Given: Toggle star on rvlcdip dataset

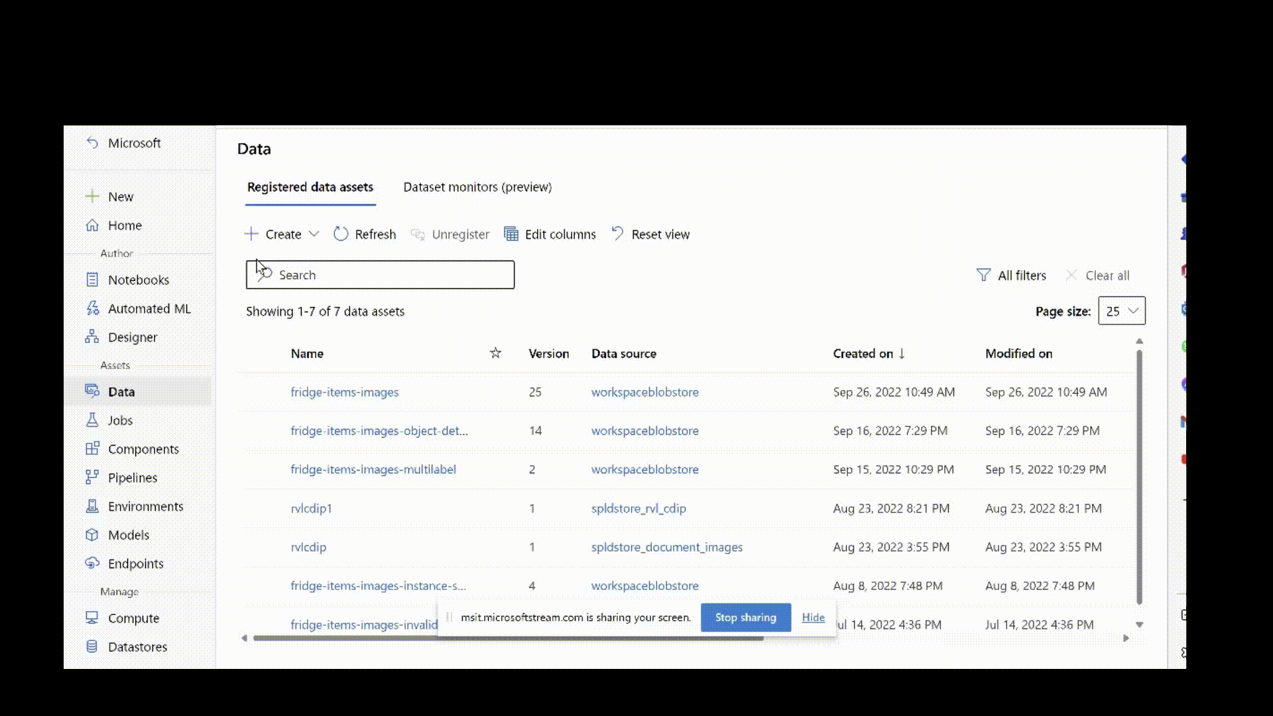Looking at the screenshot, I should (496, 546).
